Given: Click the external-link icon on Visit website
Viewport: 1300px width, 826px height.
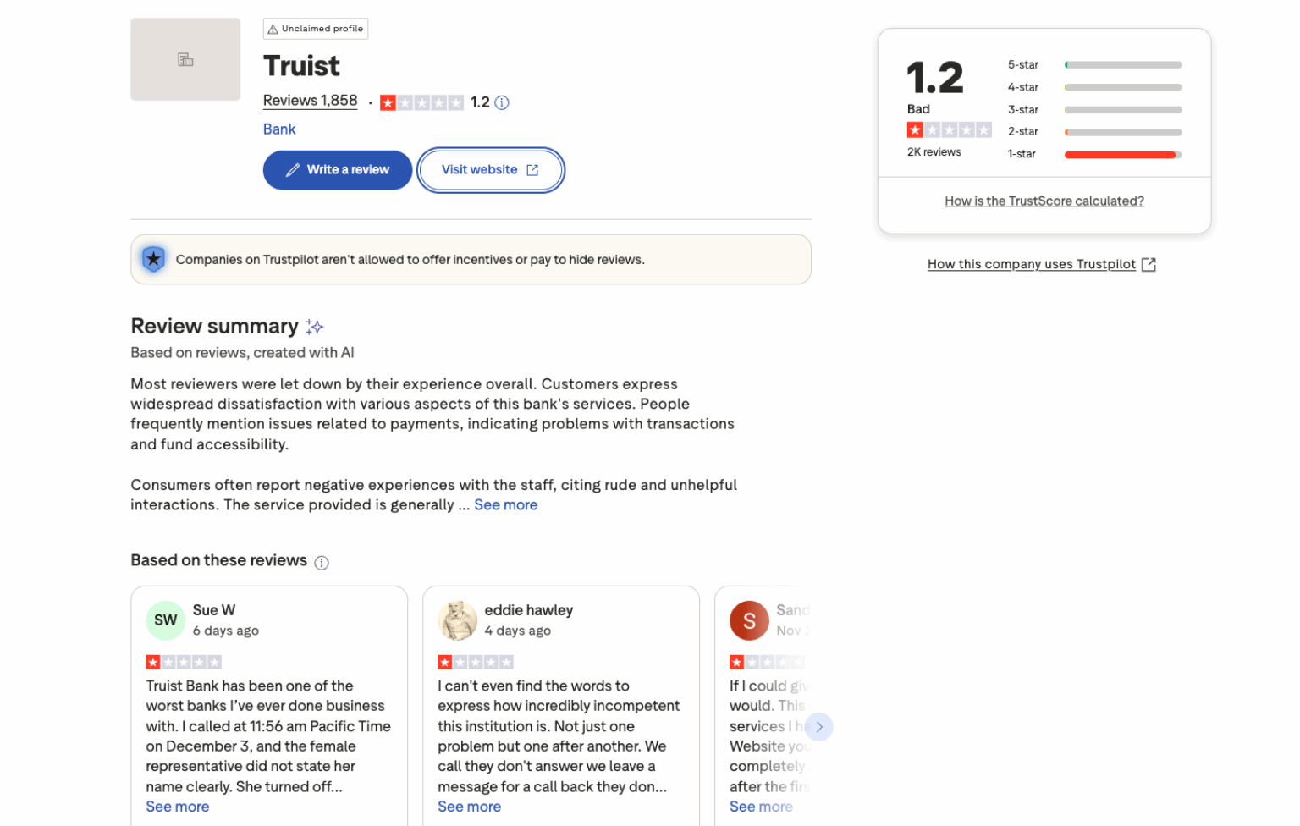Looking at the screenshot, I should tap(532, 169).
